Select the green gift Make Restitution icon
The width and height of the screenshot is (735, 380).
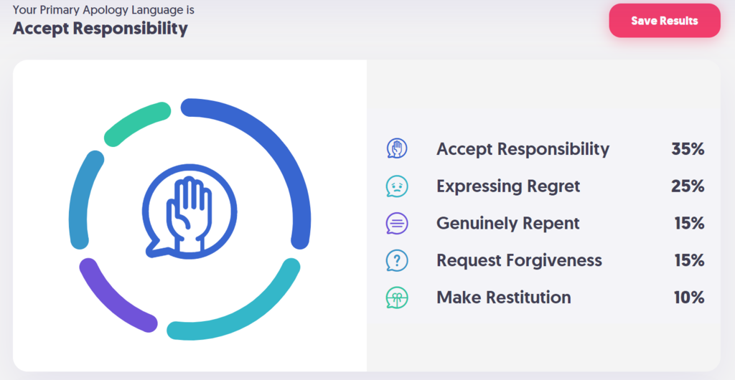point(397,297)
